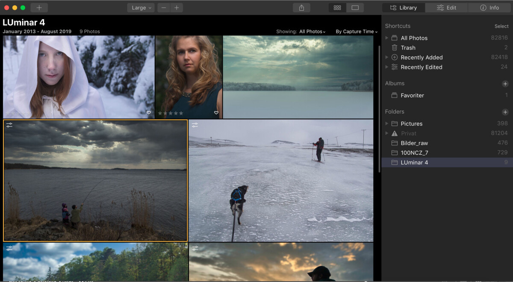
Task: Expand the Recently Added shortcut
Action: pyautogui.click(x=387, y=57)
